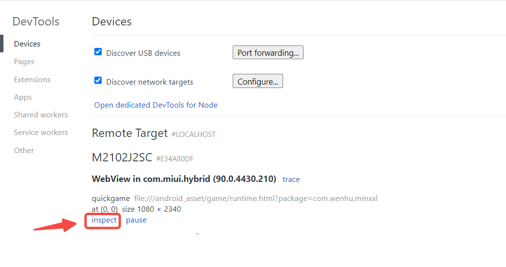Click the pause link under quickgame
This screenshot has height=267, width=506.
136,220
